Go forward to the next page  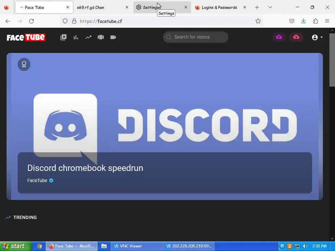[x=20, y=21]
